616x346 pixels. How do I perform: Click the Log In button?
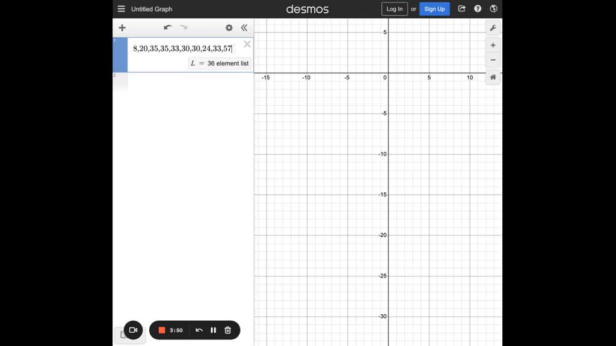(395, 9)
